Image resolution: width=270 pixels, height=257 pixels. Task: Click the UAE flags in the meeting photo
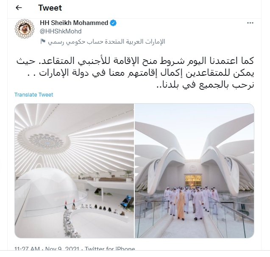pyautogui.click(x=70, y=204)
